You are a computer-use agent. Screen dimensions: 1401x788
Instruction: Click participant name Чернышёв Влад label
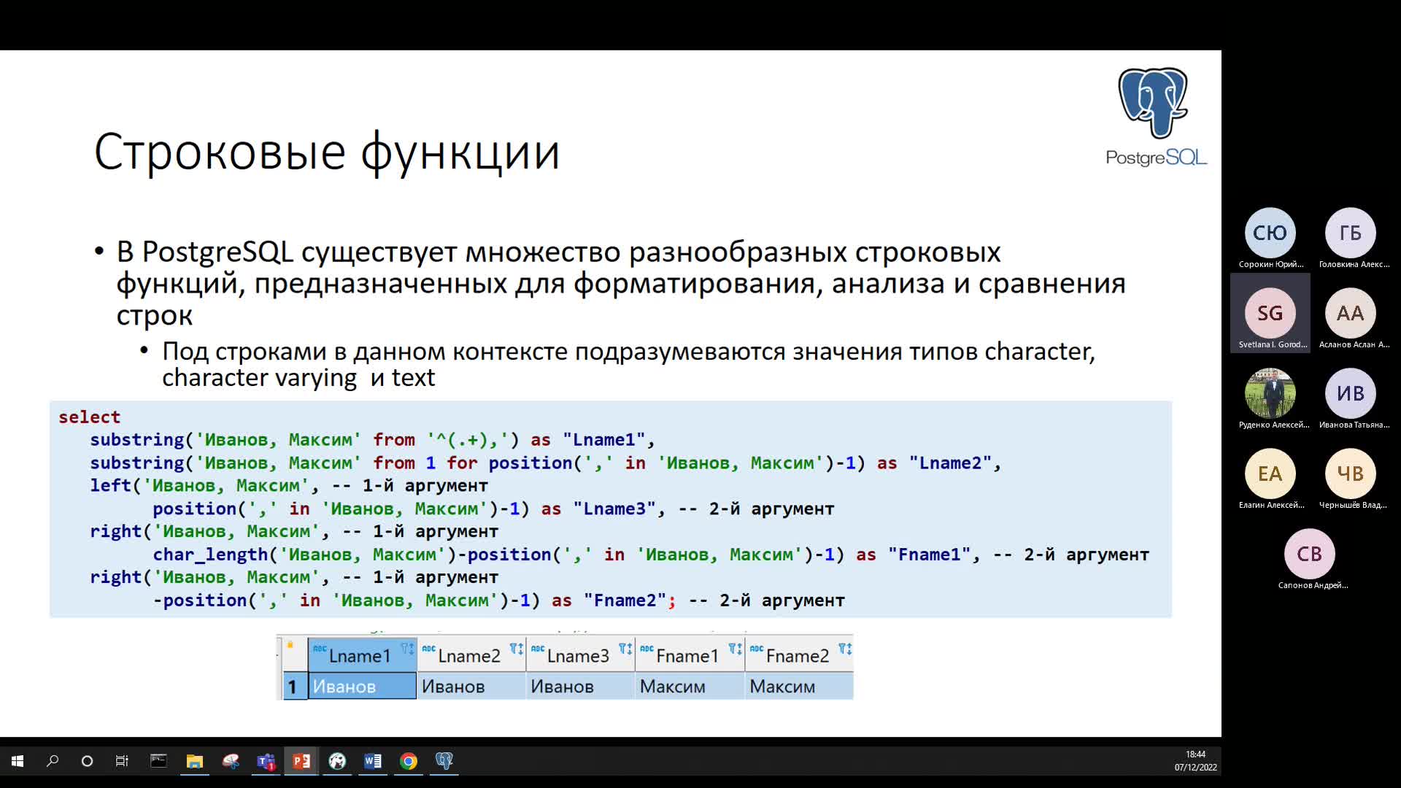click(x=1353, y=505)
